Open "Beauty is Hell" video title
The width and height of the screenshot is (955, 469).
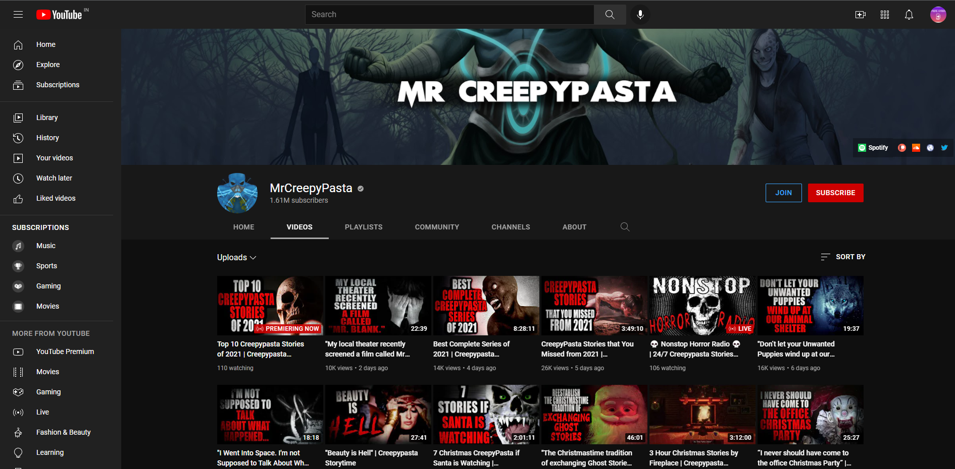pyautogui.click(x=372, y=458)
